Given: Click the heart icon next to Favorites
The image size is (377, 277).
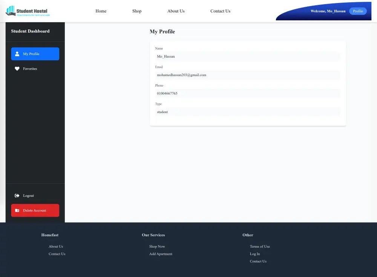Looking at the screenshot, I should (x=17, y=69).
